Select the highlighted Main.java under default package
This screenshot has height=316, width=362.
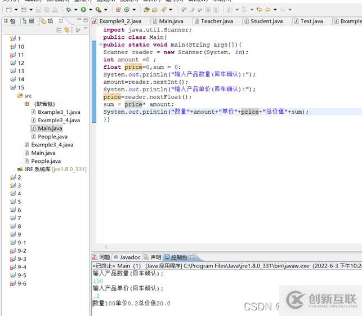coord(47,128)
